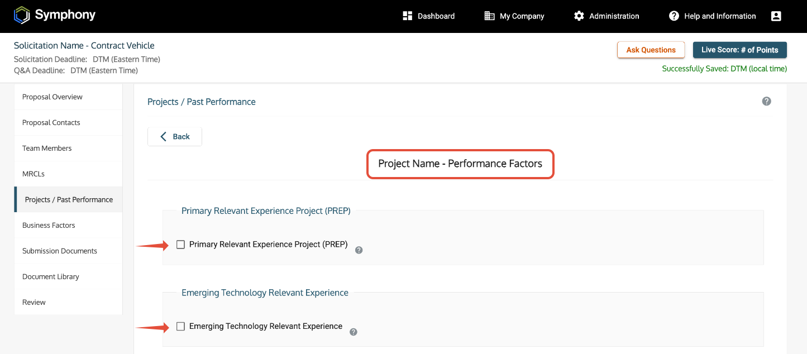Image resolution: width=807 pixels, height=354 pixels.
Task: Open Proposal Overview in the sidebar
Action: pyautogui.click(x=52, y=97)
